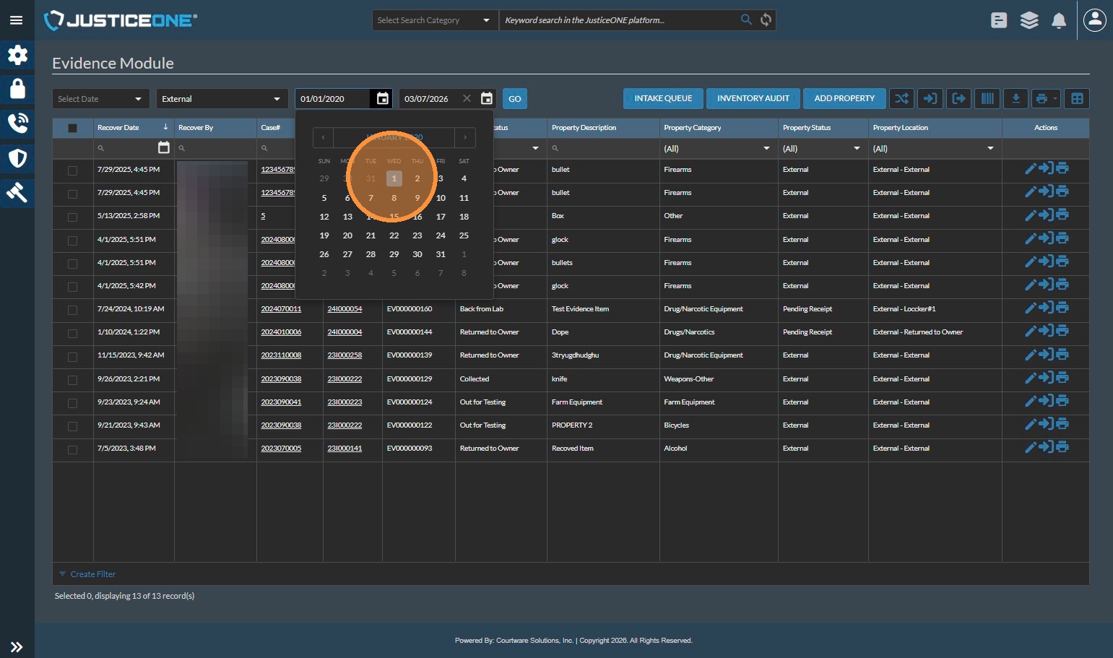Open case link 2024070011
The image size is (1113, 658).
281,309
